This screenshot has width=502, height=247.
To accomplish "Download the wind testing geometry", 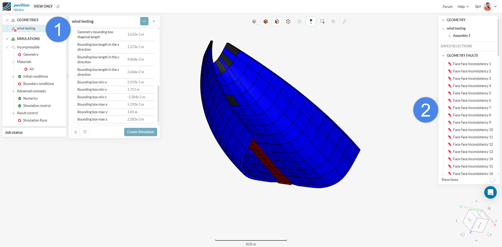I will 76,132.
